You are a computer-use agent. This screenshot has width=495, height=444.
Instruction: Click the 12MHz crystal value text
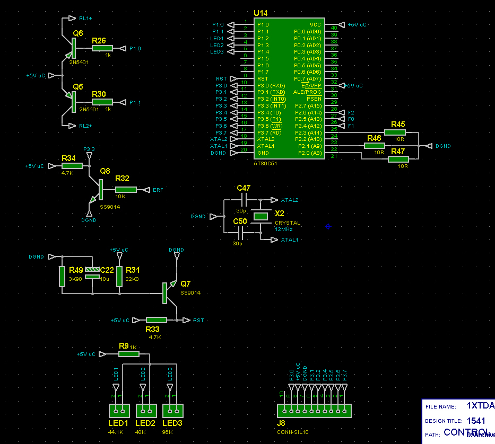point(283,229)
